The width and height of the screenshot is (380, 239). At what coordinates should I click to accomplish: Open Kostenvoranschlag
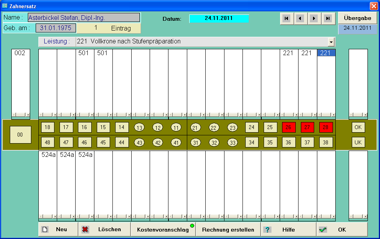pyautogui.click(x=163, y=230)
